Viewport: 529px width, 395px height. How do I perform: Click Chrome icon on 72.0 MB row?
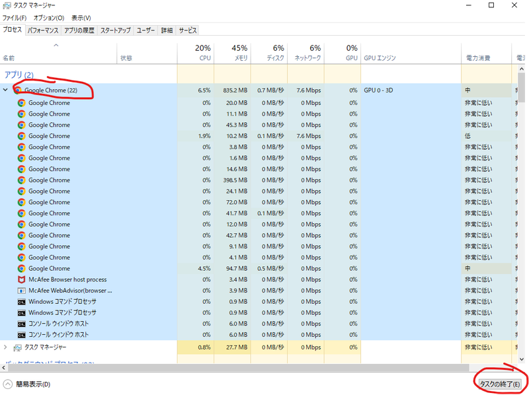click(22, 202)
